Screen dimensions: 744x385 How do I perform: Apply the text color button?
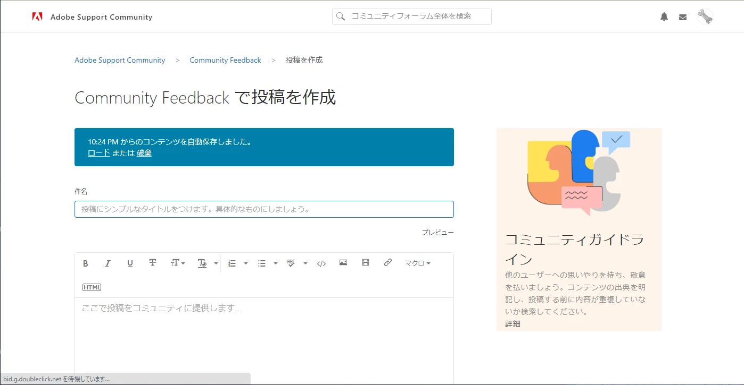point(202,263)
